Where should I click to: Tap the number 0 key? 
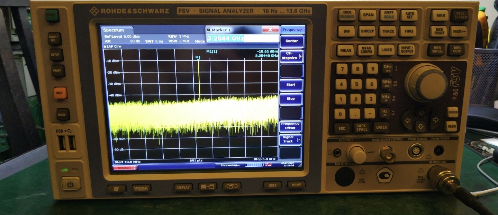click(x=340, y=114)
